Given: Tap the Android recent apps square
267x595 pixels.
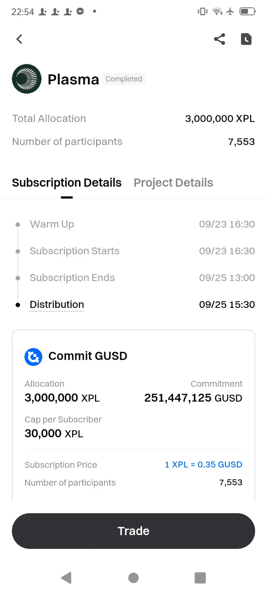Looking at the screenshot, I should pyautogui.click(x=200, y=578).
